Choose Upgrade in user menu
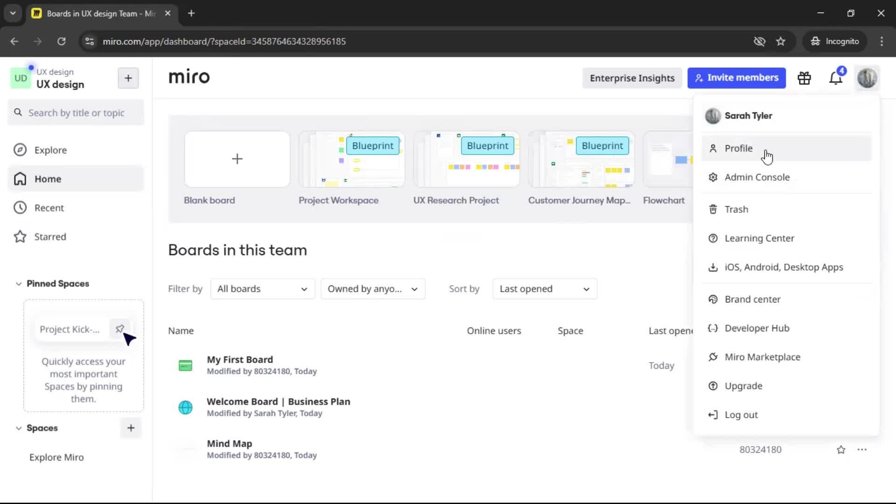Viewport: 896px width, 504px height. (x=786, y=386)
